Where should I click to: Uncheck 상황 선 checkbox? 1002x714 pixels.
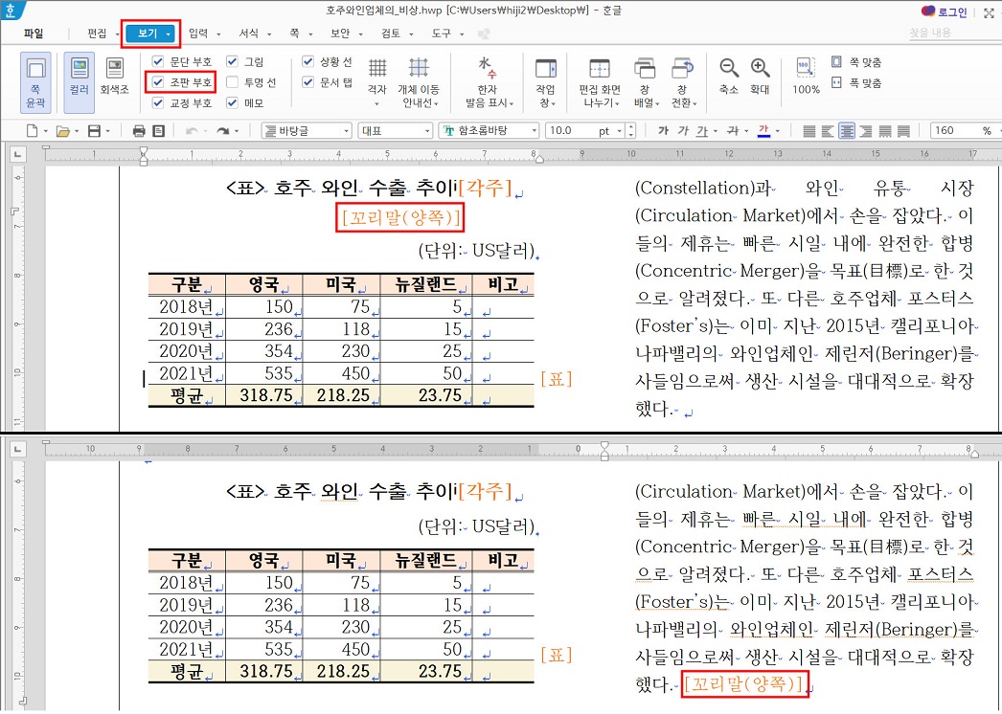pyautogui.click(x=308, y=61)
